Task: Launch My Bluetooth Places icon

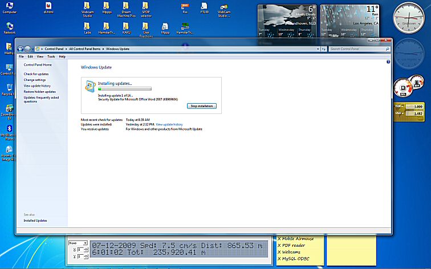Action: pos(9,132)
